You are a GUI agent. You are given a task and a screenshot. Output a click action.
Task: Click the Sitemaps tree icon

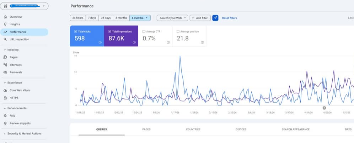5,65
